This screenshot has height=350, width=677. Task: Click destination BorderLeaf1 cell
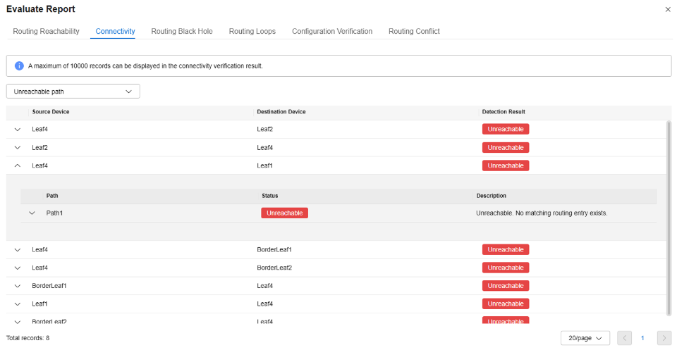pyautogui.click(x=274, y=250)
